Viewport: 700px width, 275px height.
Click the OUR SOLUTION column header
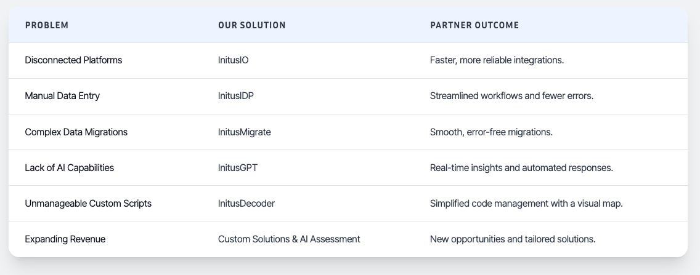(252, 25)
